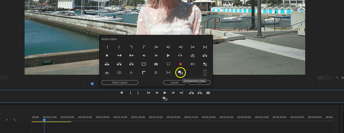The height and width of the screenshot is (133, 344).
Task: Select the Export Frame camera icon in Button Editor
Action: pyautogui.click(x=156, y=64)
